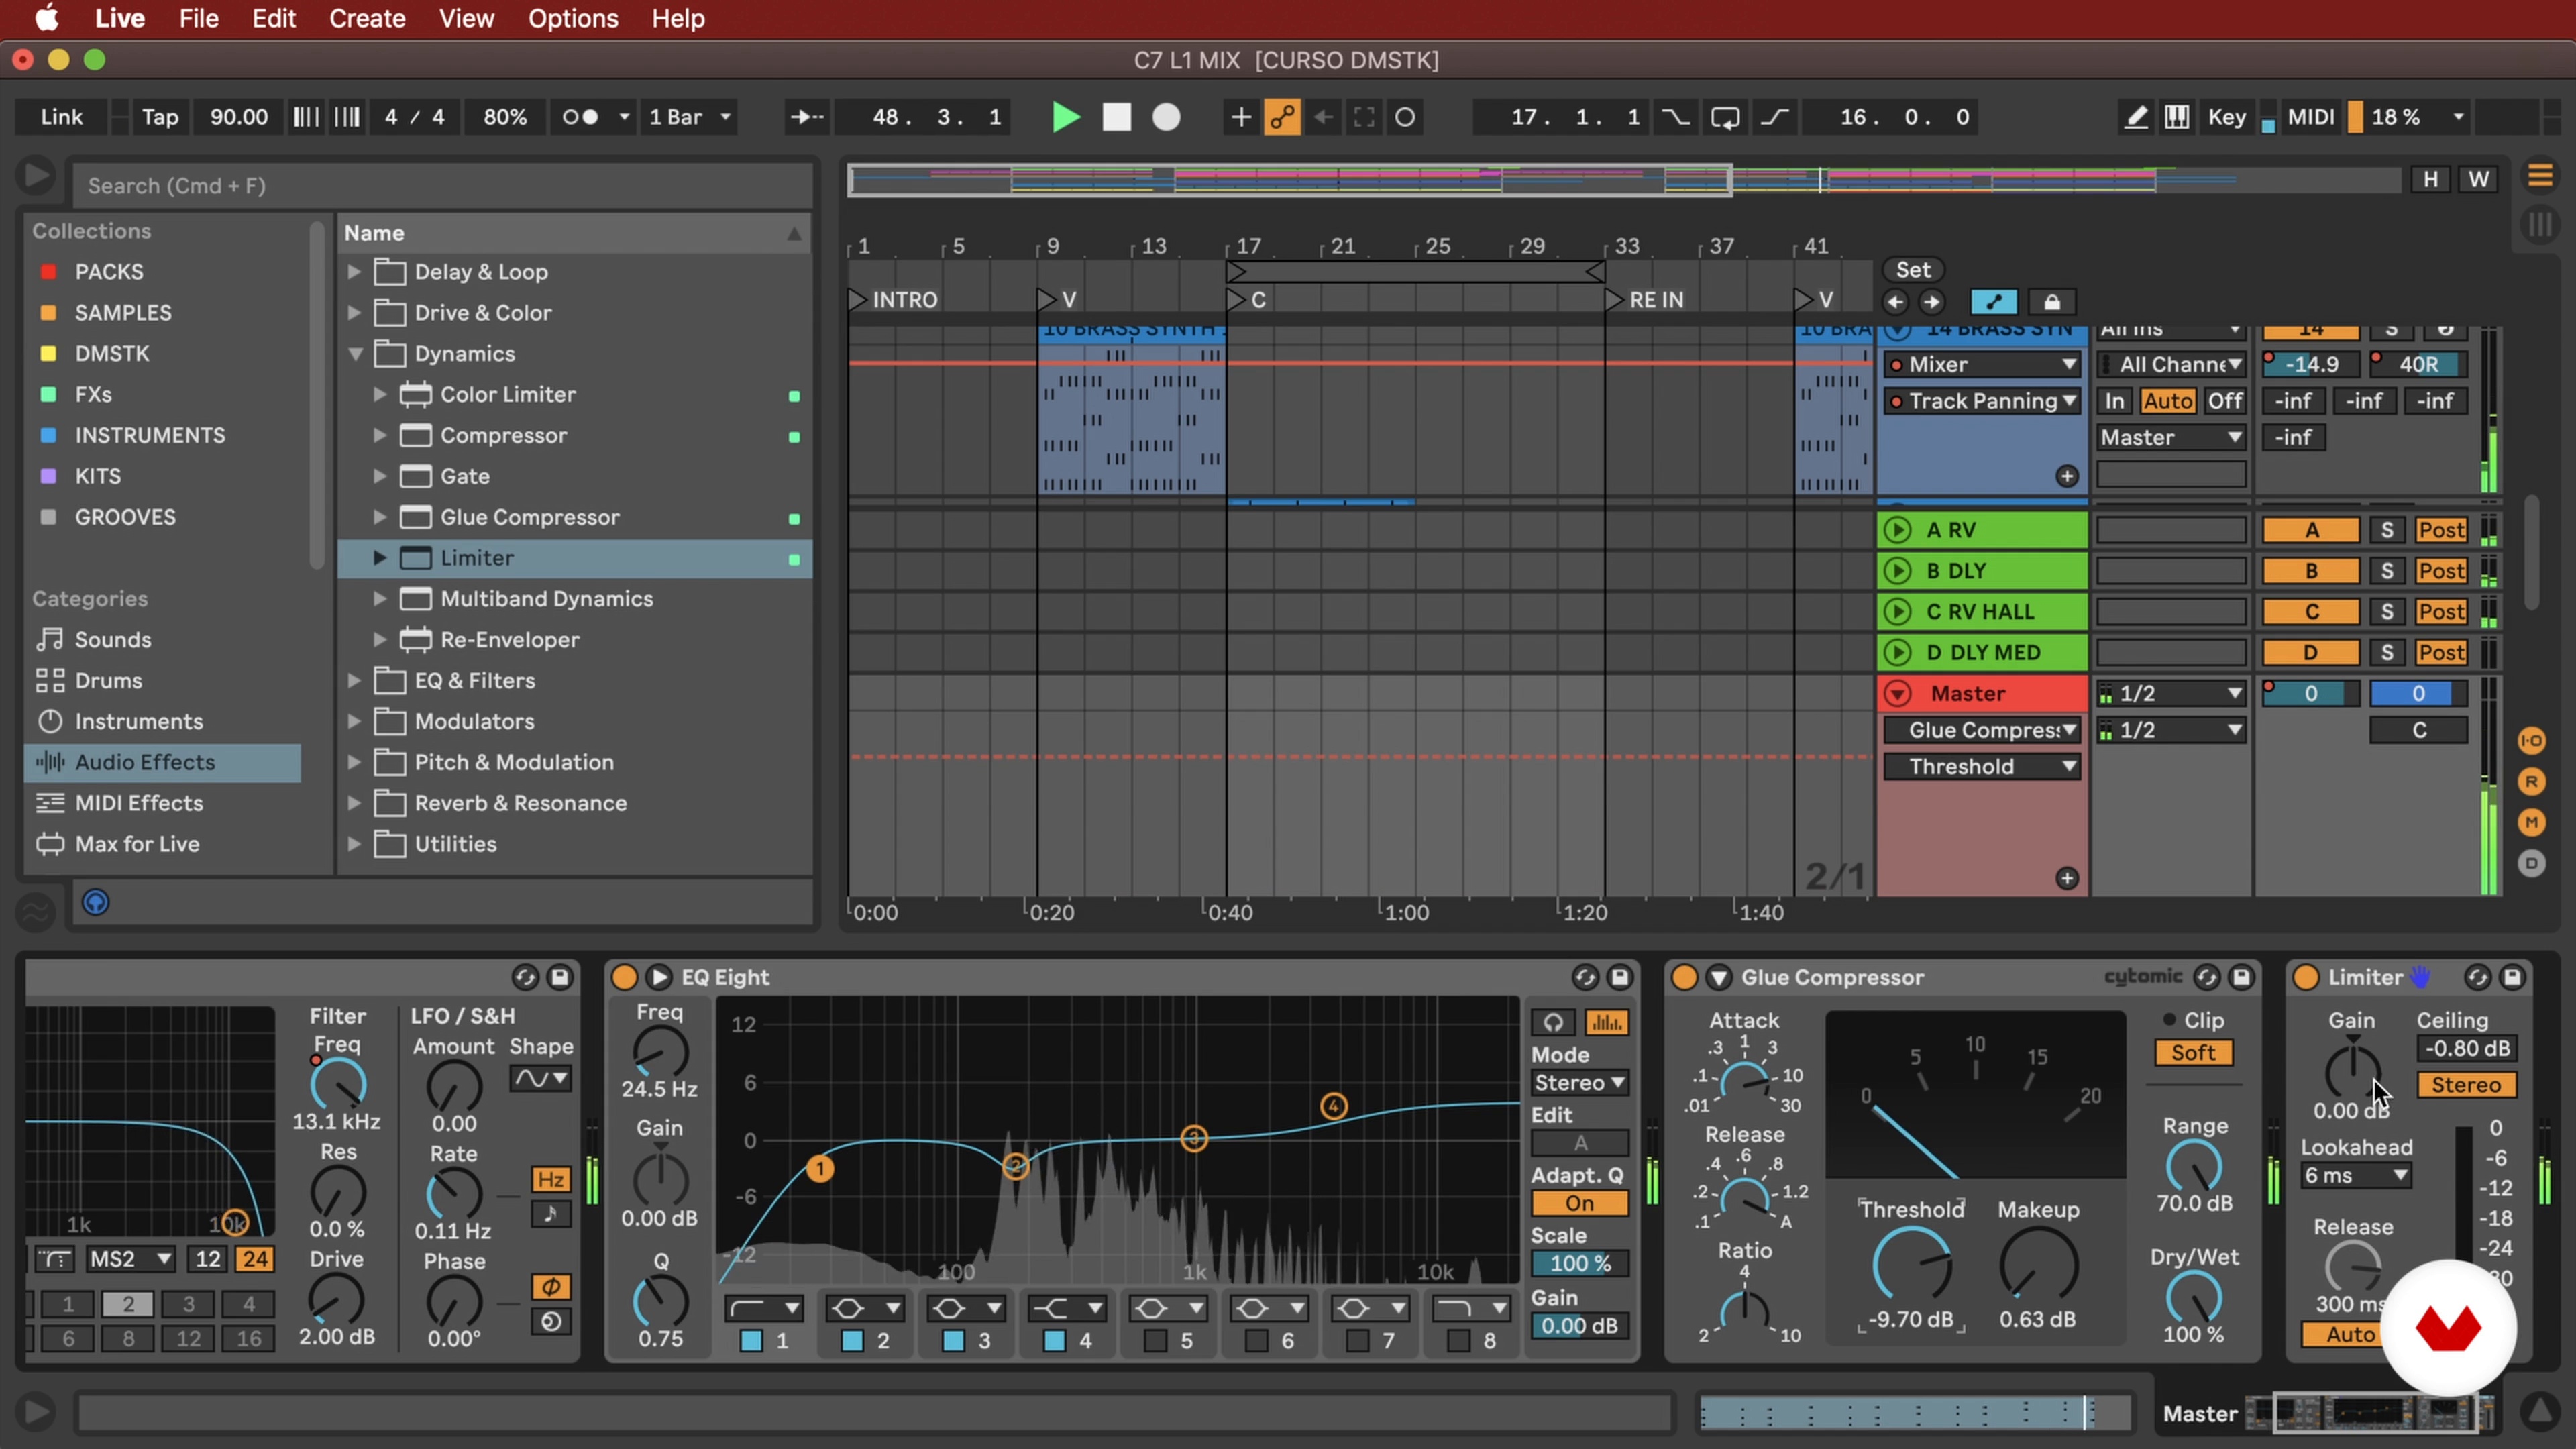Select MIDI Effects category
Image resolution: width=2576 pixels, height=1449 pixels.
tap(162, 803)
